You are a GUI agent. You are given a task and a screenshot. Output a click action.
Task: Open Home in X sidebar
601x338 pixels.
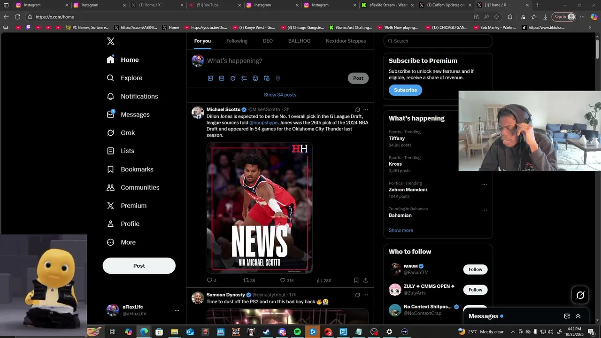click(x=123, y=60)
